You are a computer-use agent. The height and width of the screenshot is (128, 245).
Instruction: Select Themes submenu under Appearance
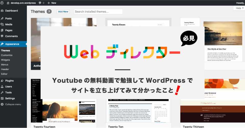[5, 51]
